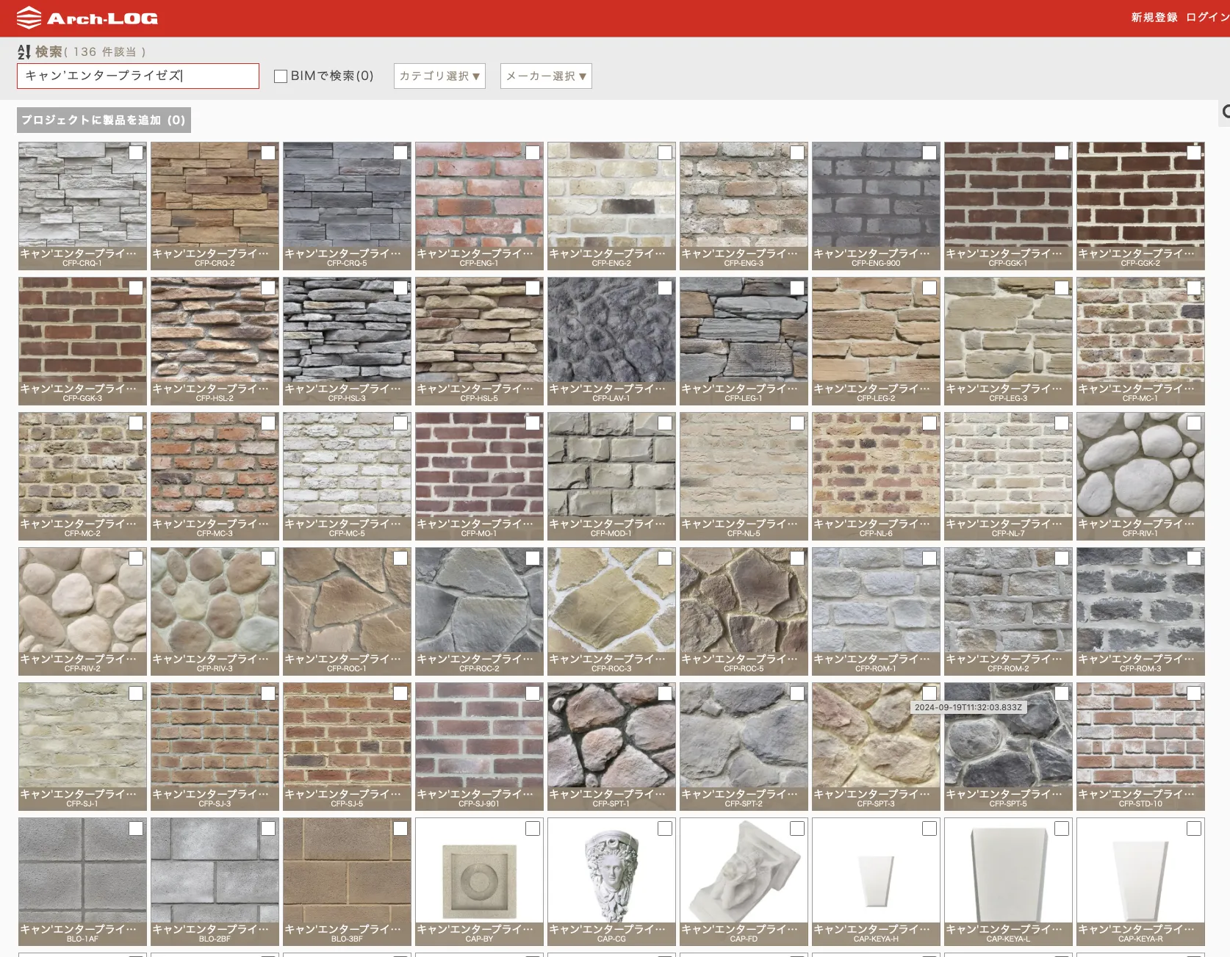Select the checkbox on CFP-GGK-2 tile
The width and height of the screenshot is (1230, 957).
(x=1194, y=153)
